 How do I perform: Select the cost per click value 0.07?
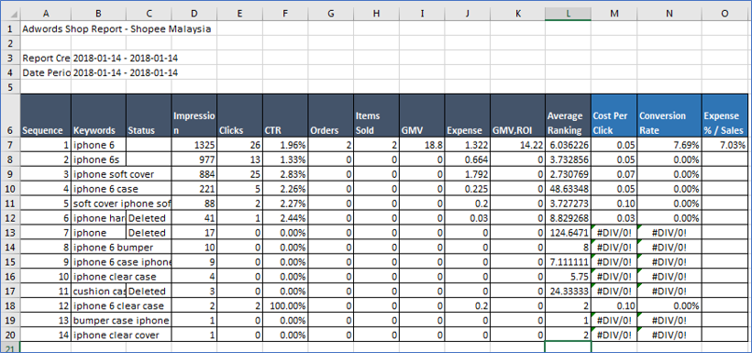614,174
